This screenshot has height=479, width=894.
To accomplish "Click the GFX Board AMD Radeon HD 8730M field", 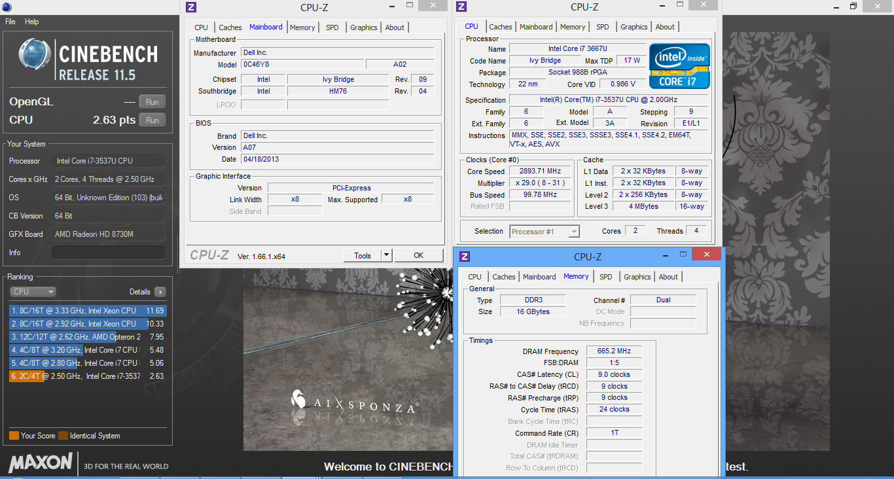I will (x=109, y=234).
